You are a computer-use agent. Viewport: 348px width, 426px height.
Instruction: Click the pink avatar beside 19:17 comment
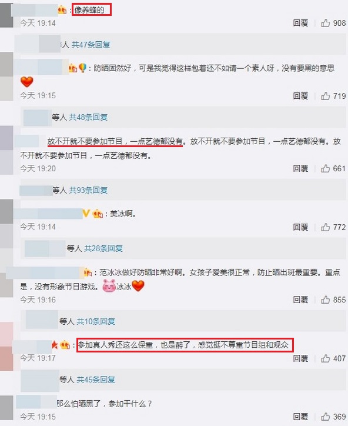coord(6,347)
